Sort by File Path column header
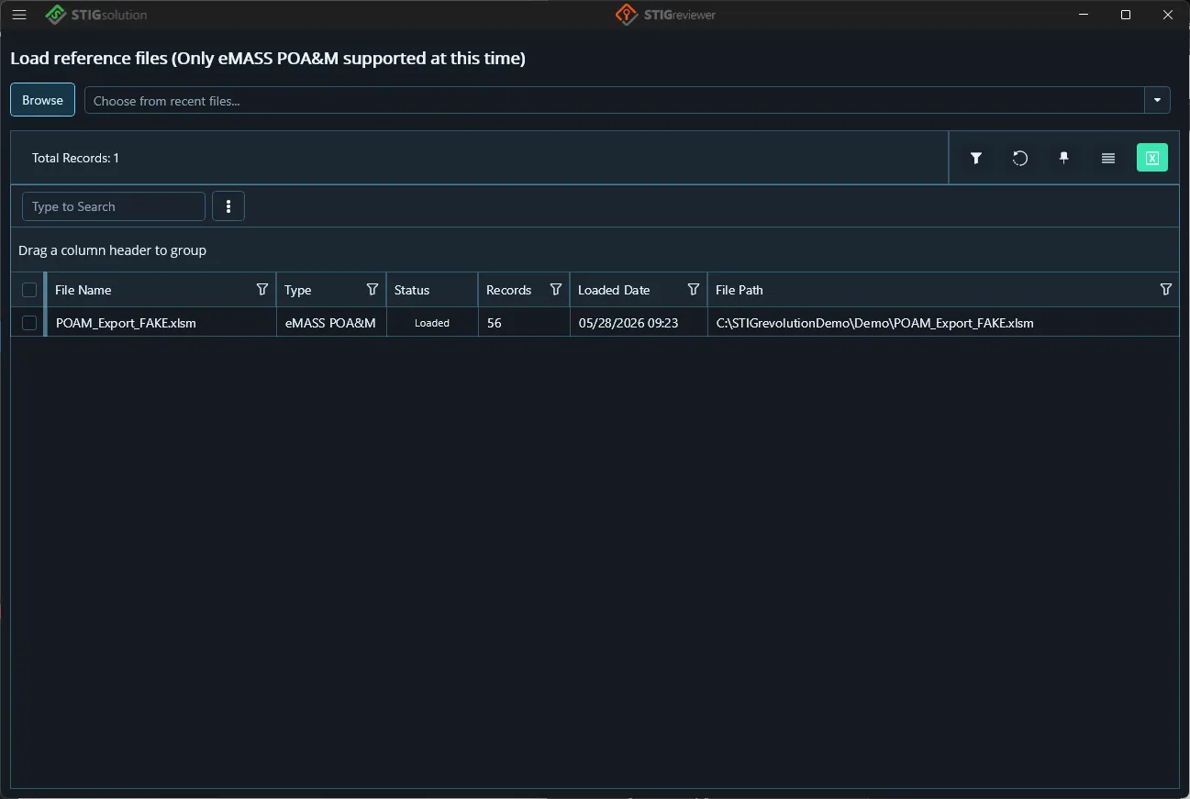 point(740,290)
